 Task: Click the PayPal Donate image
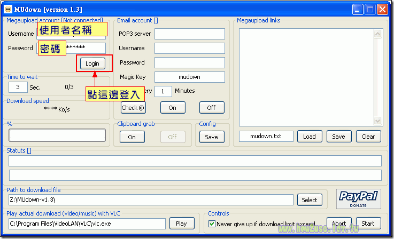(x=359, y=199)
